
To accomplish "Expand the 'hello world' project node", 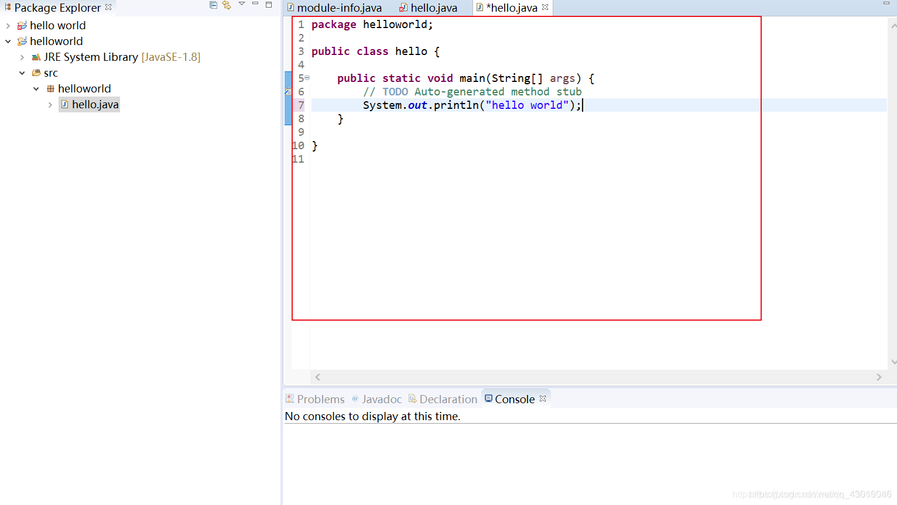I will point(8,26).
